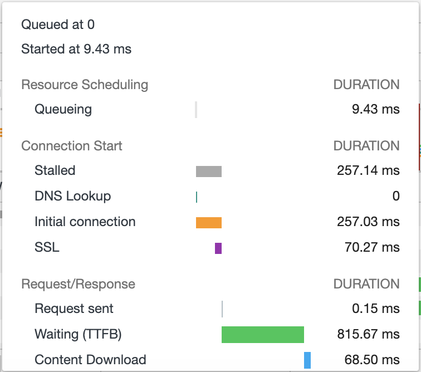Click the SSL row label
The width and height of the screenshot is (421, 372).
pos(47,247)
